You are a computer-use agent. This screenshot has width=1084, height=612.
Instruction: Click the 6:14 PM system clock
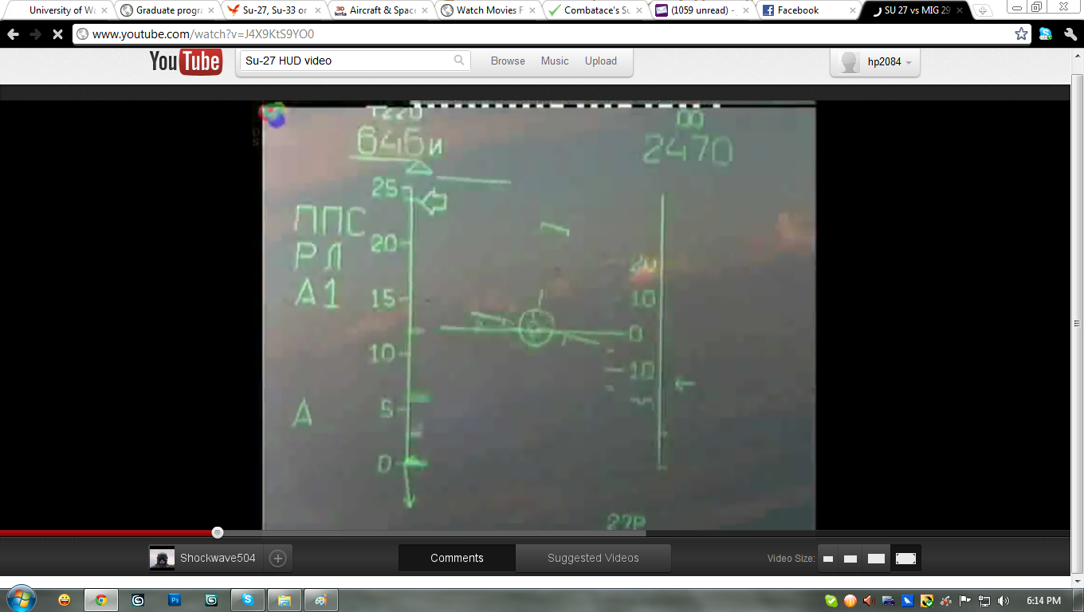[1043, 601]
